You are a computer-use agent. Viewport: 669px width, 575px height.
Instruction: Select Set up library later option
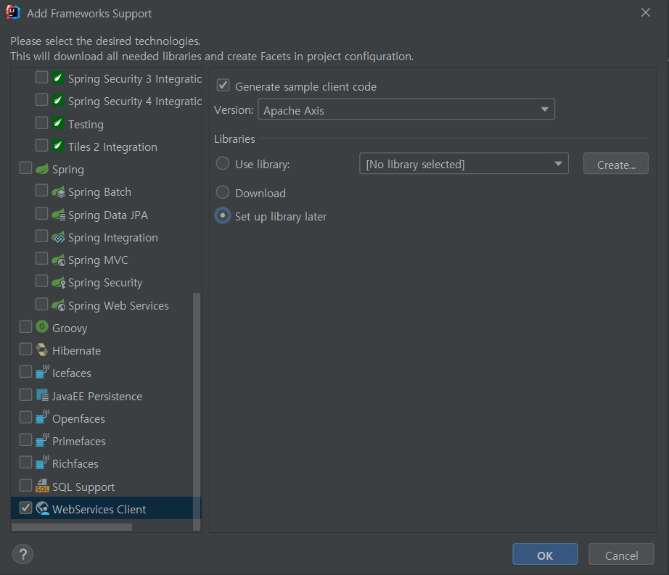[x=223, y=215]
